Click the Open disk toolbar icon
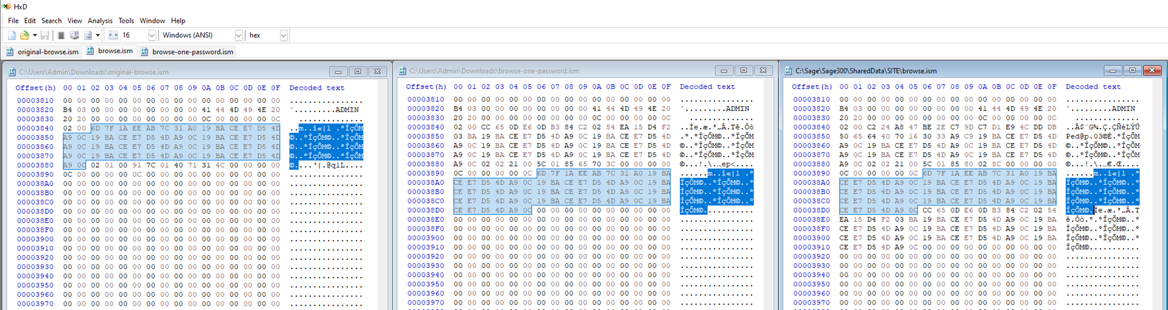Viewport: 1168px width, 310px height. pos(74,35)
